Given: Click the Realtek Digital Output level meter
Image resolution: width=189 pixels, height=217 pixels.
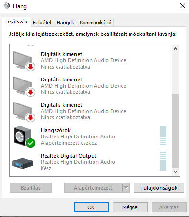Looking at the screenshot, I should [x=163, y=161].
